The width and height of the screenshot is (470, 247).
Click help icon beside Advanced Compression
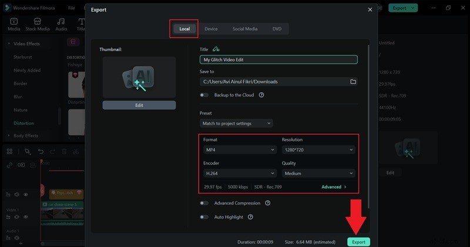pos(267,203)
